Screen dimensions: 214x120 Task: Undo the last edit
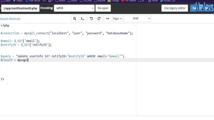pos(91,19)
